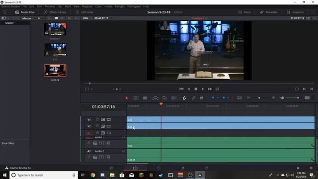The image size is (318, 179).
Task: Open the Playback menu
Action: 87,6
